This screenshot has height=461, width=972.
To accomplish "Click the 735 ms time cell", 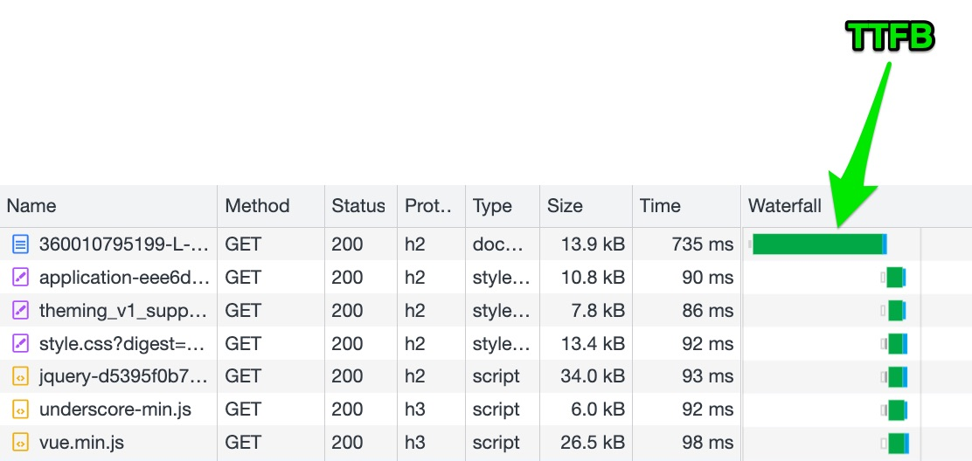I will point(702,244).
